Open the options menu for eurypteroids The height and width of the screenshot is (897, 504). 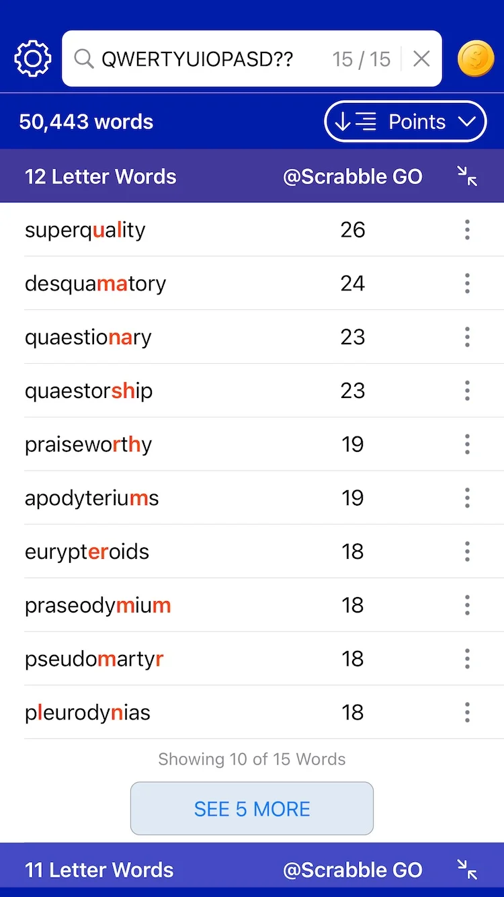click(467, 551)
